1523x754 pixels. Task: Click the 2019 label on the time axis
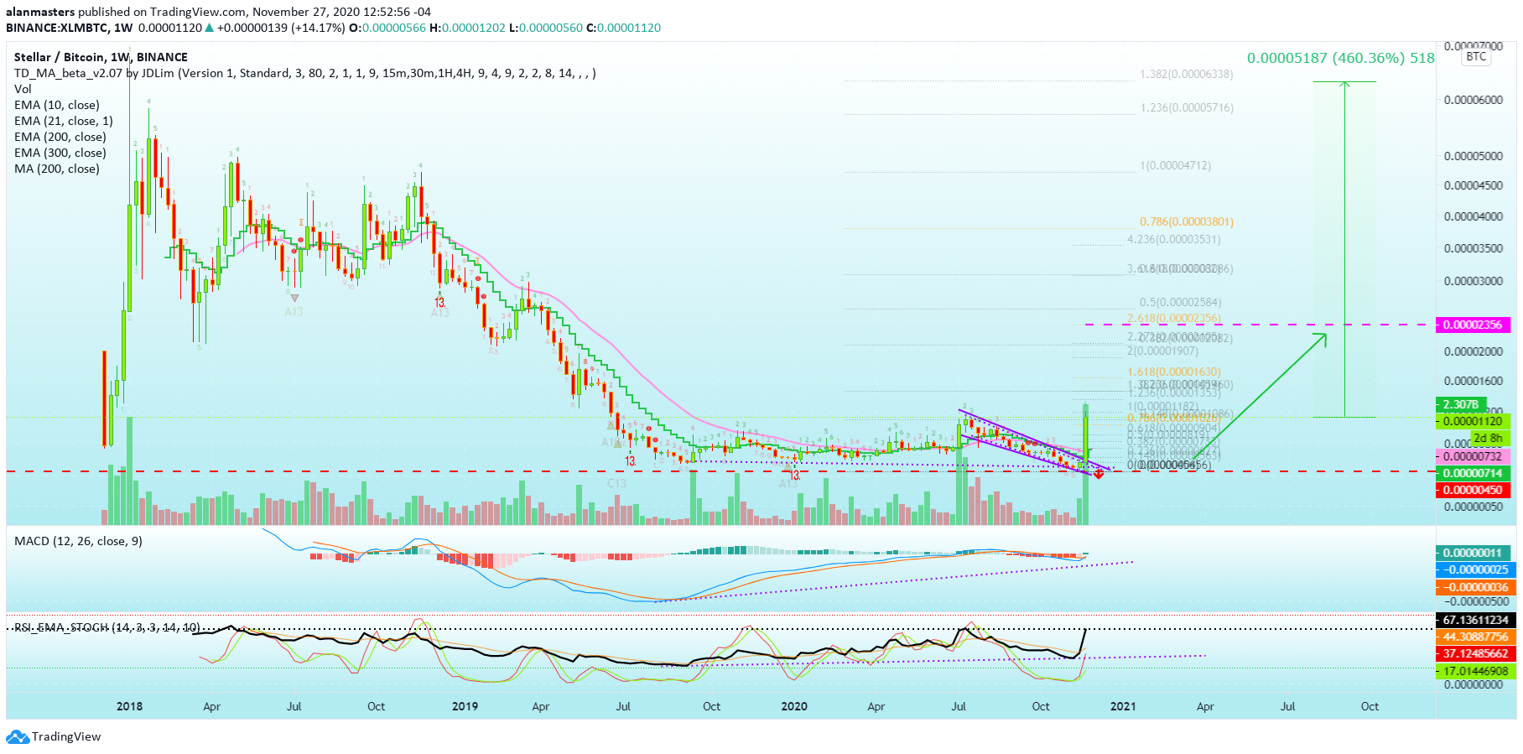[465, 706]
